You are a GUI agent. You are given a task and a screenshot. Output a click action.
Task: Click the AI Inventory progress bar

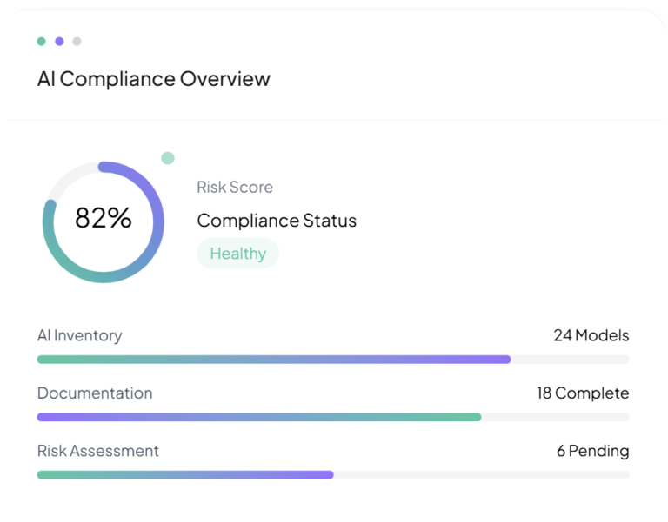[x=274, y=359]
